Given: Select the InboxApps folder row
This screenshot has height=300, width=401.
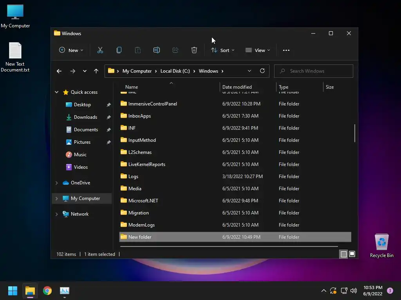Looking at the screenshot, I should pyautogui.click(x=235, y=116).
